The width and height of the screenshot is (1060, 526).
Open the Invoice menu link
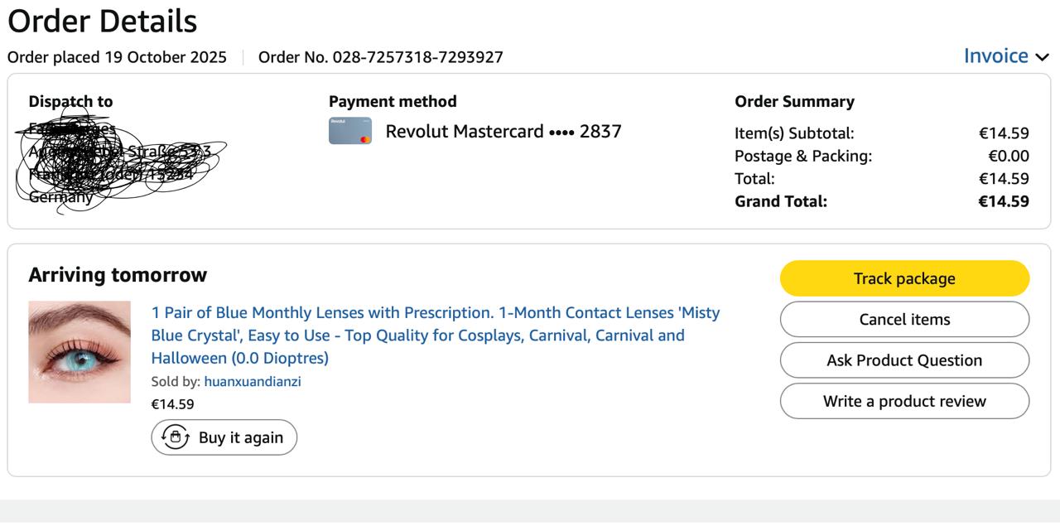995,56
